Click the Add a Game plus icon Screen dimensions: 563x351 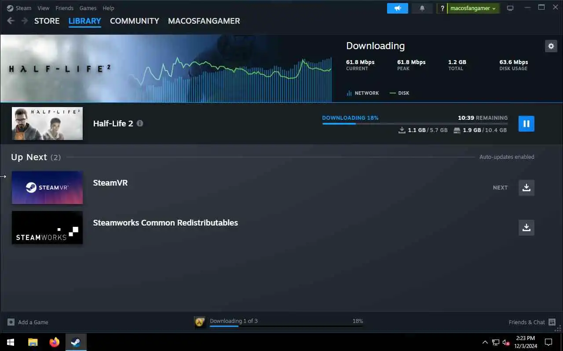11,322
